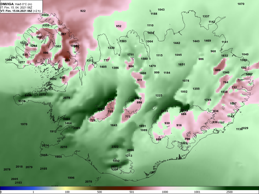This screenshot has height=194, width=259.
Task: Select the 922 value on the map
Action: point(83,11)
